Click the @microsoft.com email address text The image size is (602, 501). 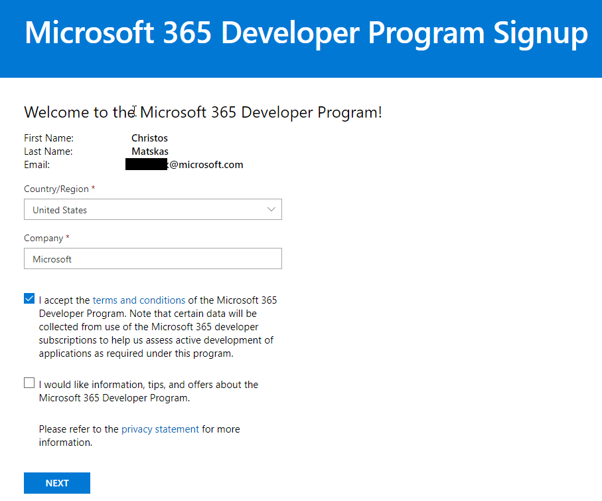click(206, 165)
